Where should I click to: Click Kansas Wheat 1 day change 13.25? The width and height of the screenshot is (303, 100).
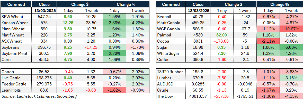(68, 23)
